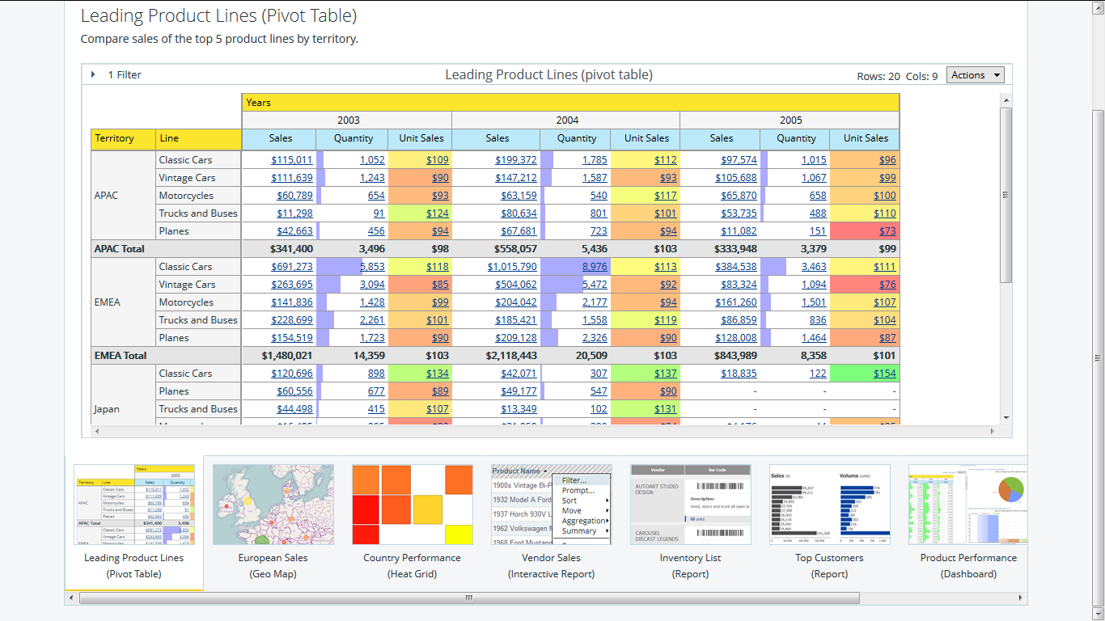Open the $691,273 EMEA Classic Cars link
The width and height of the screenshot is (1105, 621).
tap(292, 267)
